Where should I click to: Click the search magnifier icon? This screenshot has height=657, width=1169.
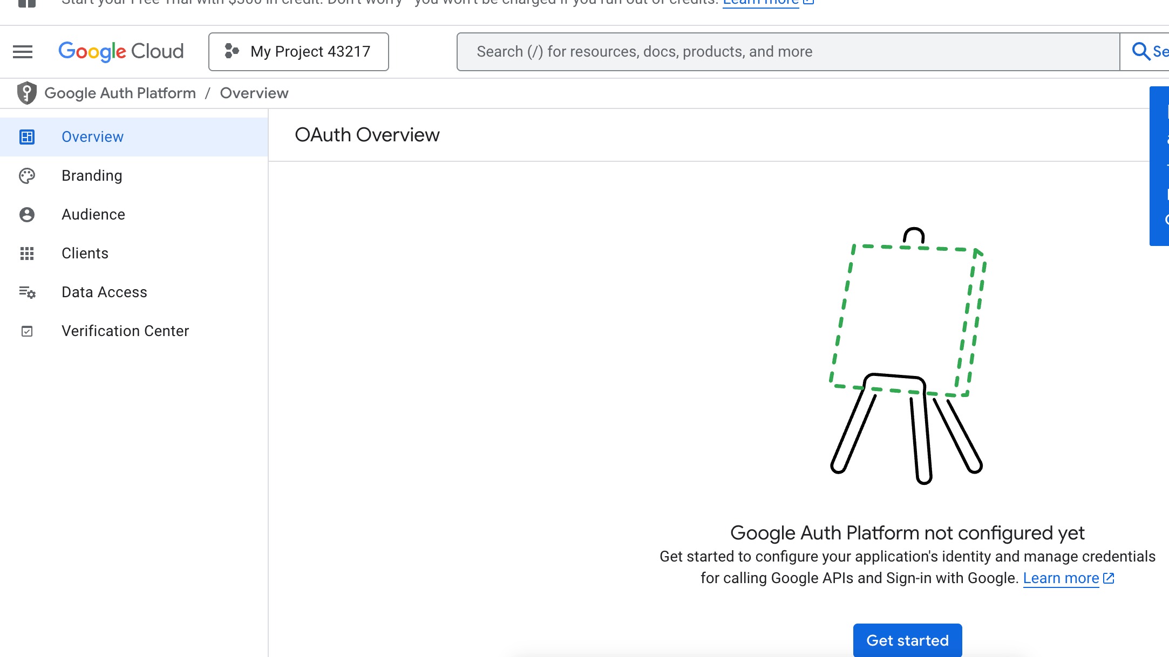pyautogui.click(x=1140, y=52)
